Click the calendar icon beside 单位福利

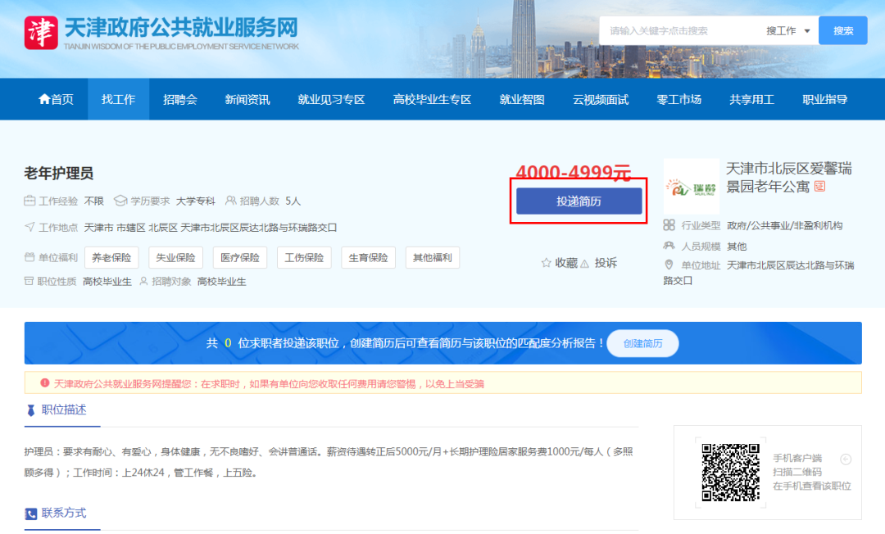coord(29,258)
